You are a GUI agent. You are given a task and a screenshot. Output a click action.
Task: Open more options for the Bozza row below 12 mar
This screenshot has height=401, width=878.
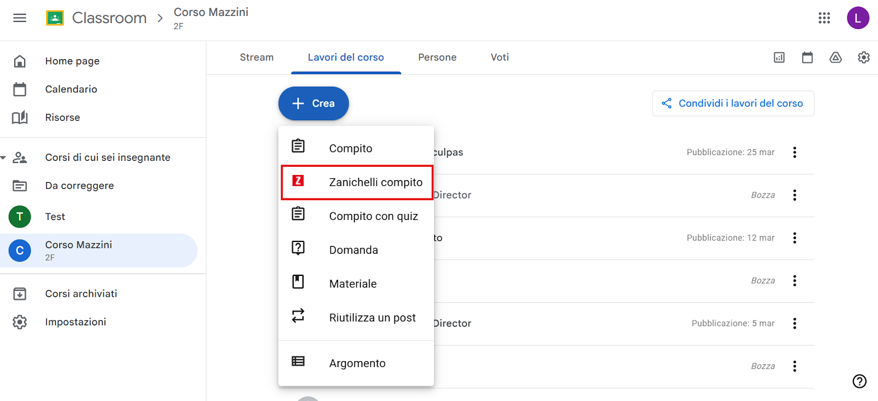point(794,281)
